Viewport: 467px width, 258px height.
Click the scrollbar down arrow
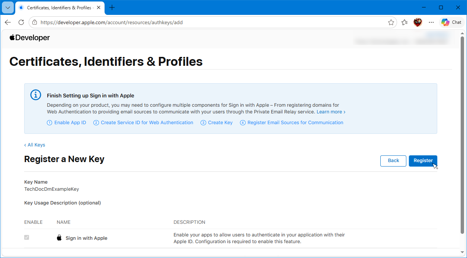(x=463, y=252)
